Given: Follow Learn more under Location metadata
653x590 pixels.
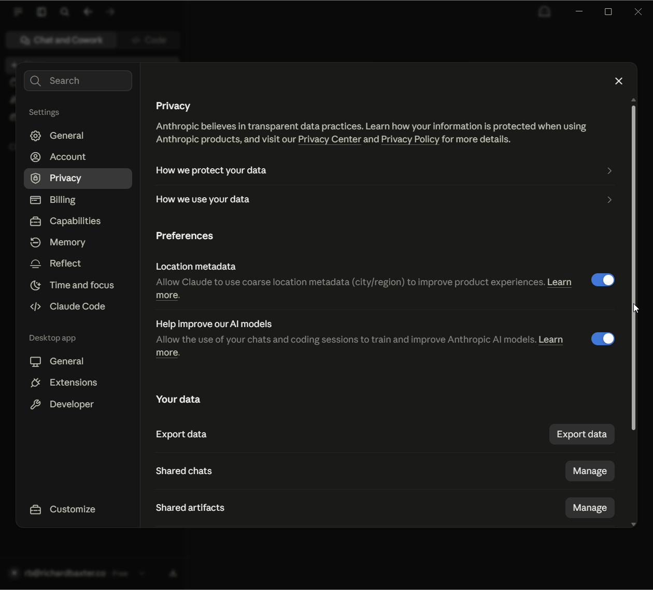Looking at the screenshot, I should (559, 282).
